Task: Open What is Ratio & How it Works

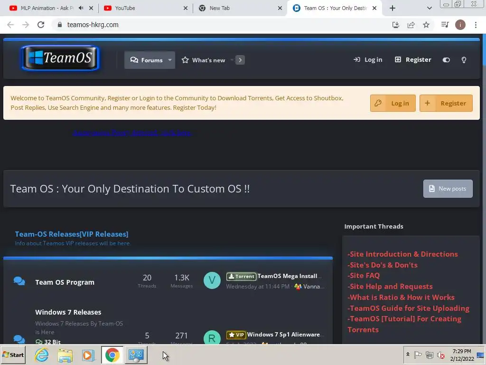Action: pyautogui.click(x=401, y=298)
